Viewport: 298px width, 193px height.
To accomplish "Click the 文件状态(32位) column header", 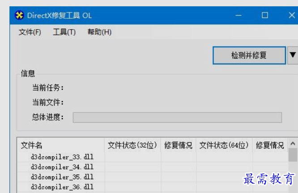I will (132, 145).
